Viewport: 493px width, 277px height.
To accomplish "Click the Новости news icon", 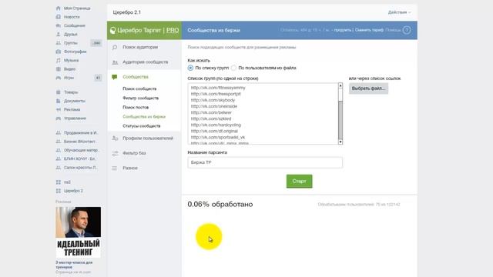I will pyautogui.click(x=59, y=17).
